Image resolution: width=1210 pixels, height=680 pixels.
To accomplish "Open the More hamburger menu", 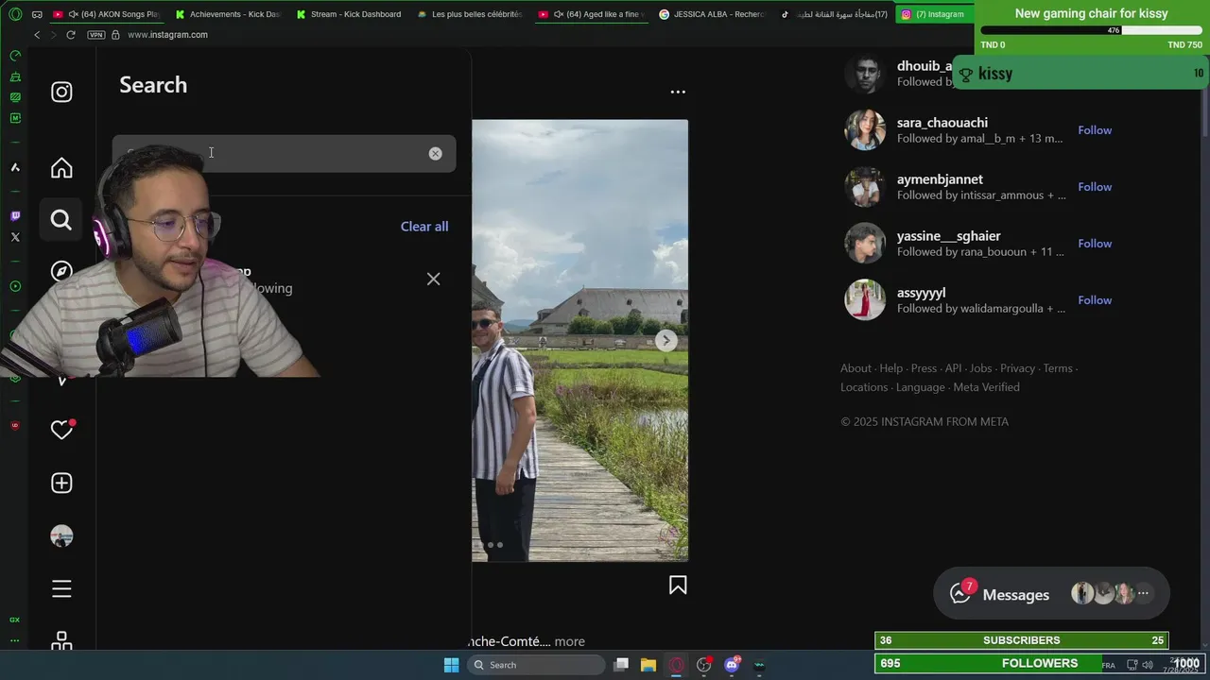I will click(61, 589).
